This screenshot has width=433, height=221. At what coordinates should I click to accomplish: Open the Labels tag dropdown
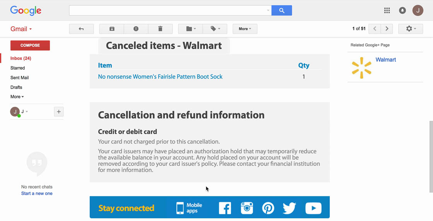tap(215, 29)
